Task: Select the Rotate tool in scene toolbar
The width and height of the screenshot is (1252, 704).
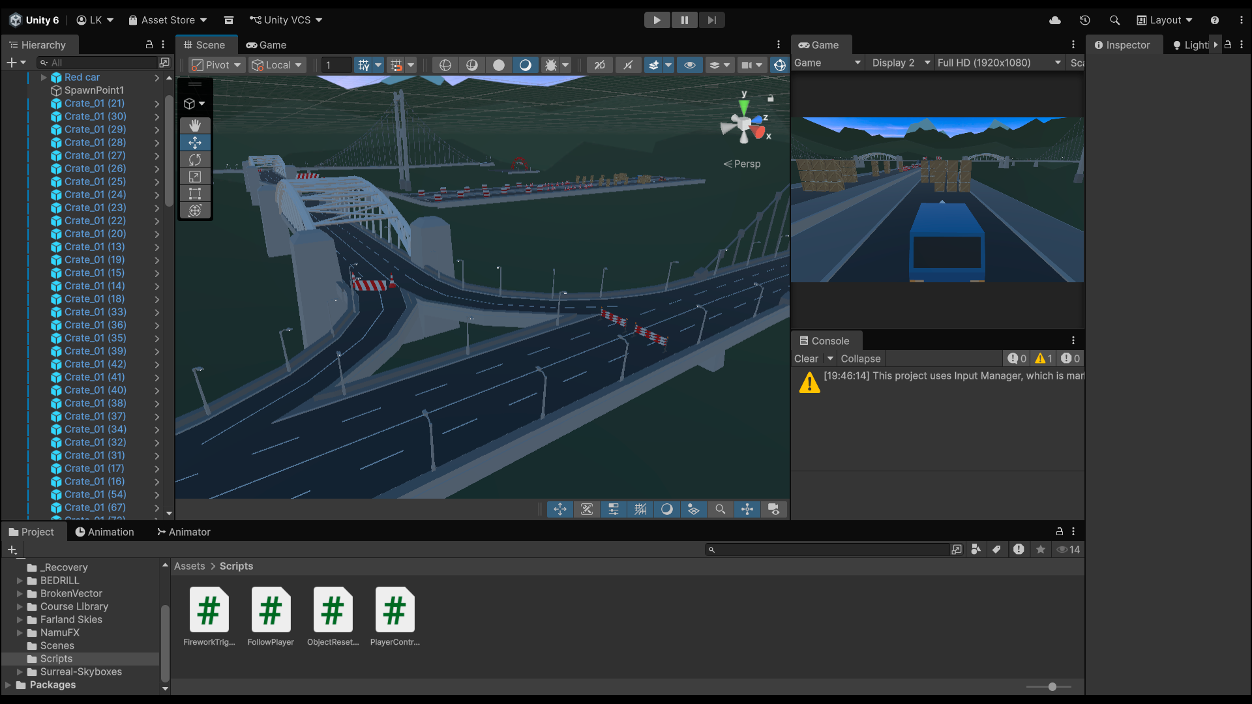Action: [195, 160]
